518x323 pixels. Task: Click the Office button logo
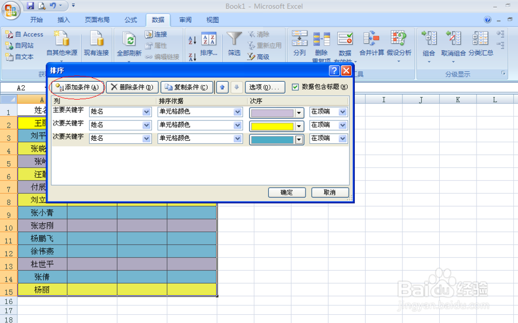tap(11, 11)
